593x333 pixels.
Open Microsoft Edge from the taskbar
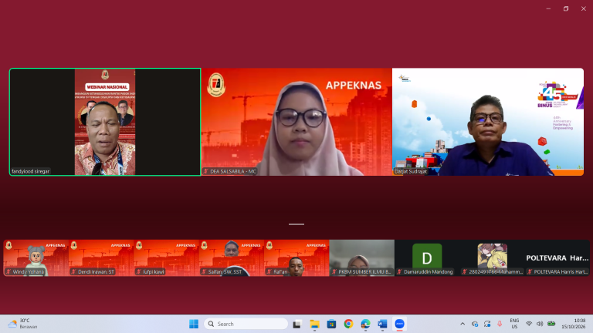click(x=366, y=324)
